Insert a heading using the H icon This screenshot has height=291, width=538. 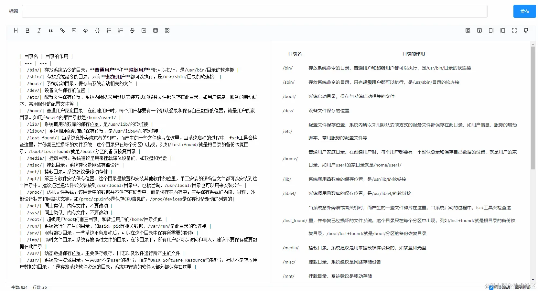16,30
